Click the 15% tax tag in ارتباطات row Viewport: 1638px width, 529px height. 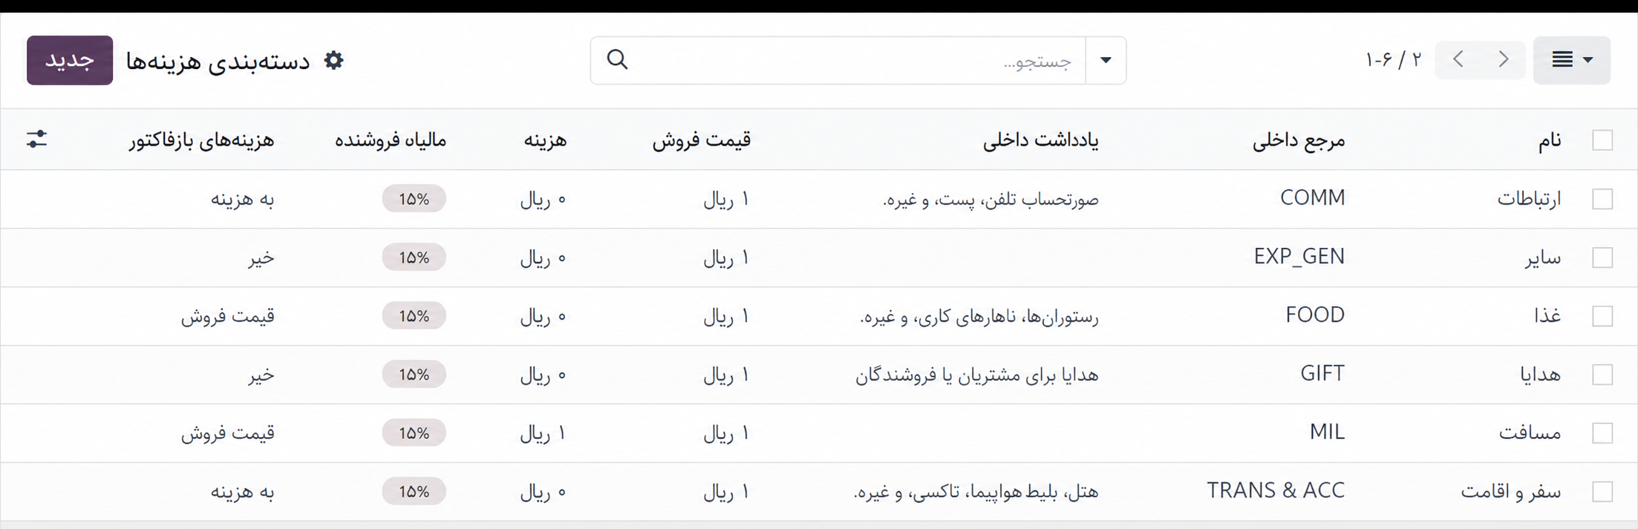414,199
